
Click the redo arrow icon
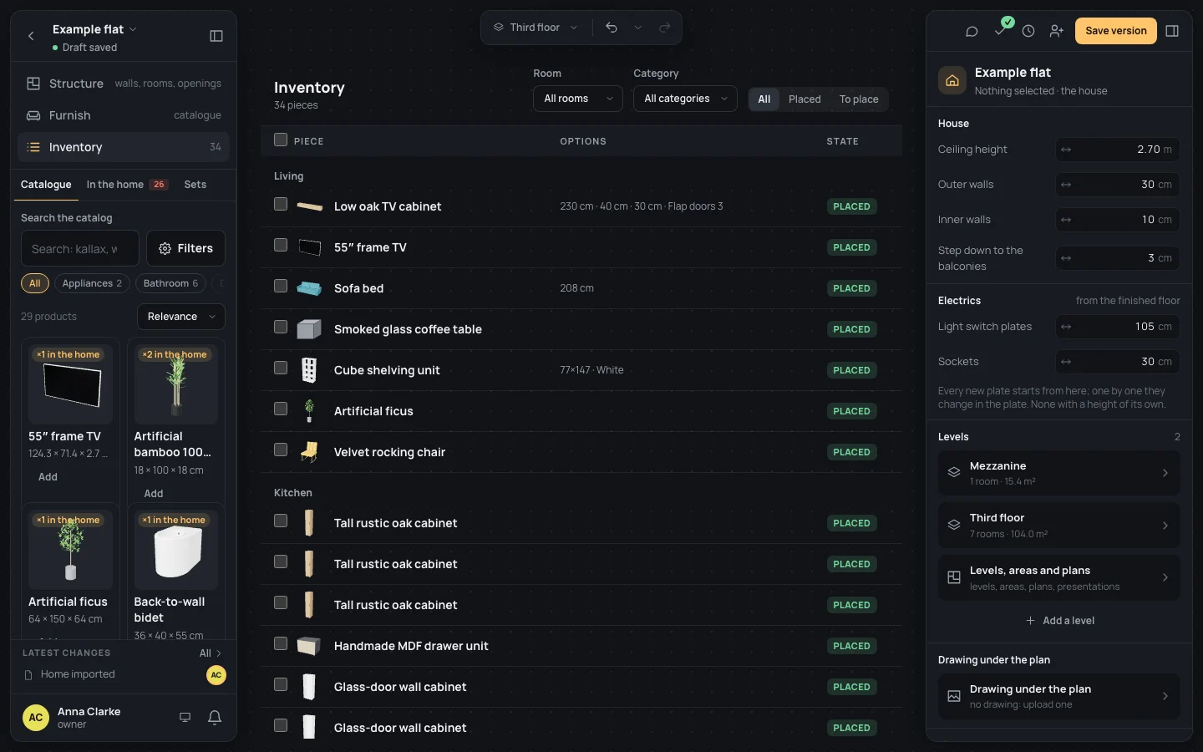[x=665, y=28]
